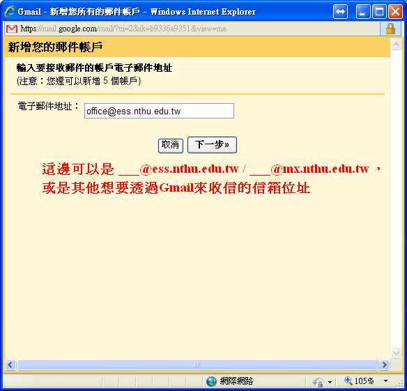Screen dimensions: 407x391
Task: Click the security lock icon in address bar
Action: (x=390, y=29)
